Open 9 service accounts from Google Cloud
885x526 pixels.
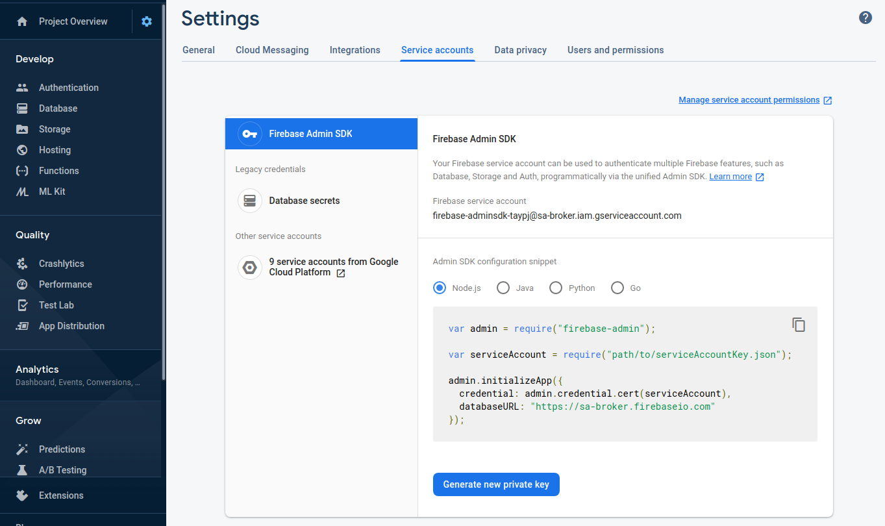pyautogui.click(x=321, y=267)
